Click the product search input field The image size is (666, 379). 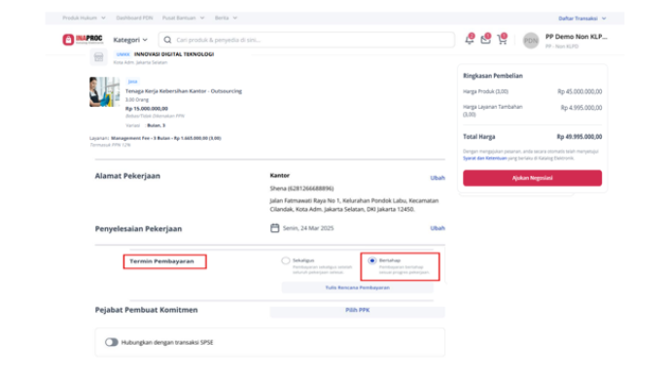pos(306,40)
